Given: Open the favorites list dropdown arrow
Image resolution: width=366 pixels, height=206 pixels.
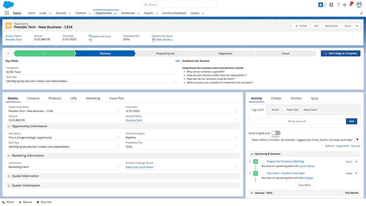Looking at the screenshot, I should click(325, 5).
